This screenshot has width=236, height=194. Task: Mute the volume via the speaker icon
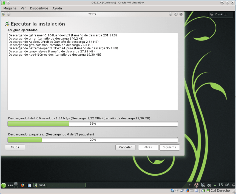pyautogui.click(x=209, y=185)
